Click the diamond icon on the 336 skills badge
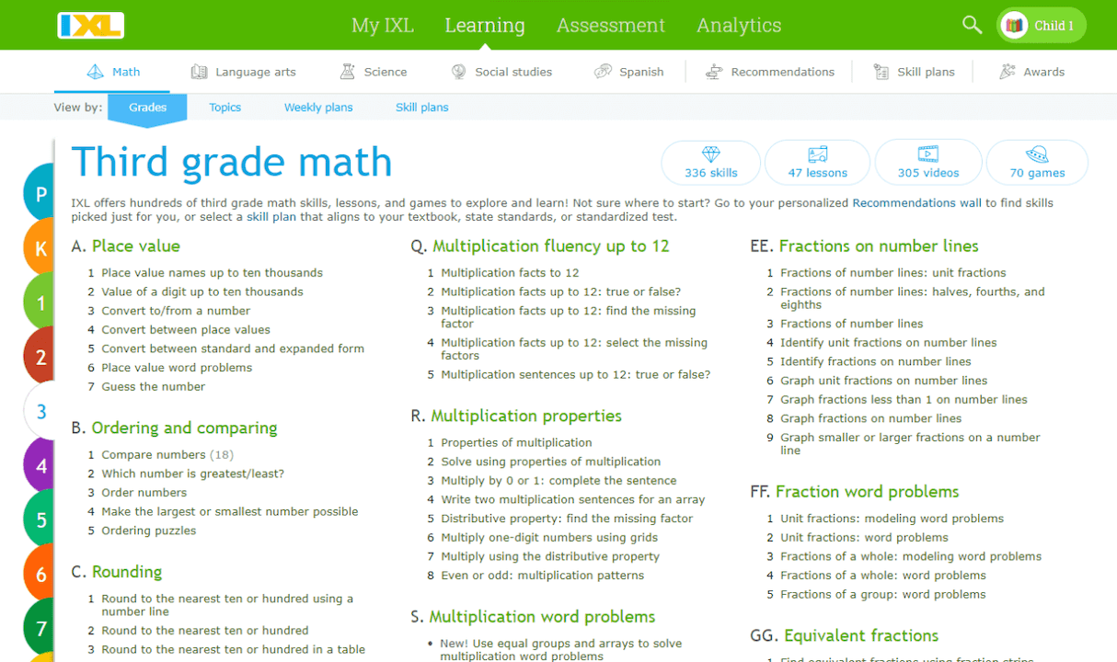The width and height of the screenshot is (1117, 662). tap(710, 154)
